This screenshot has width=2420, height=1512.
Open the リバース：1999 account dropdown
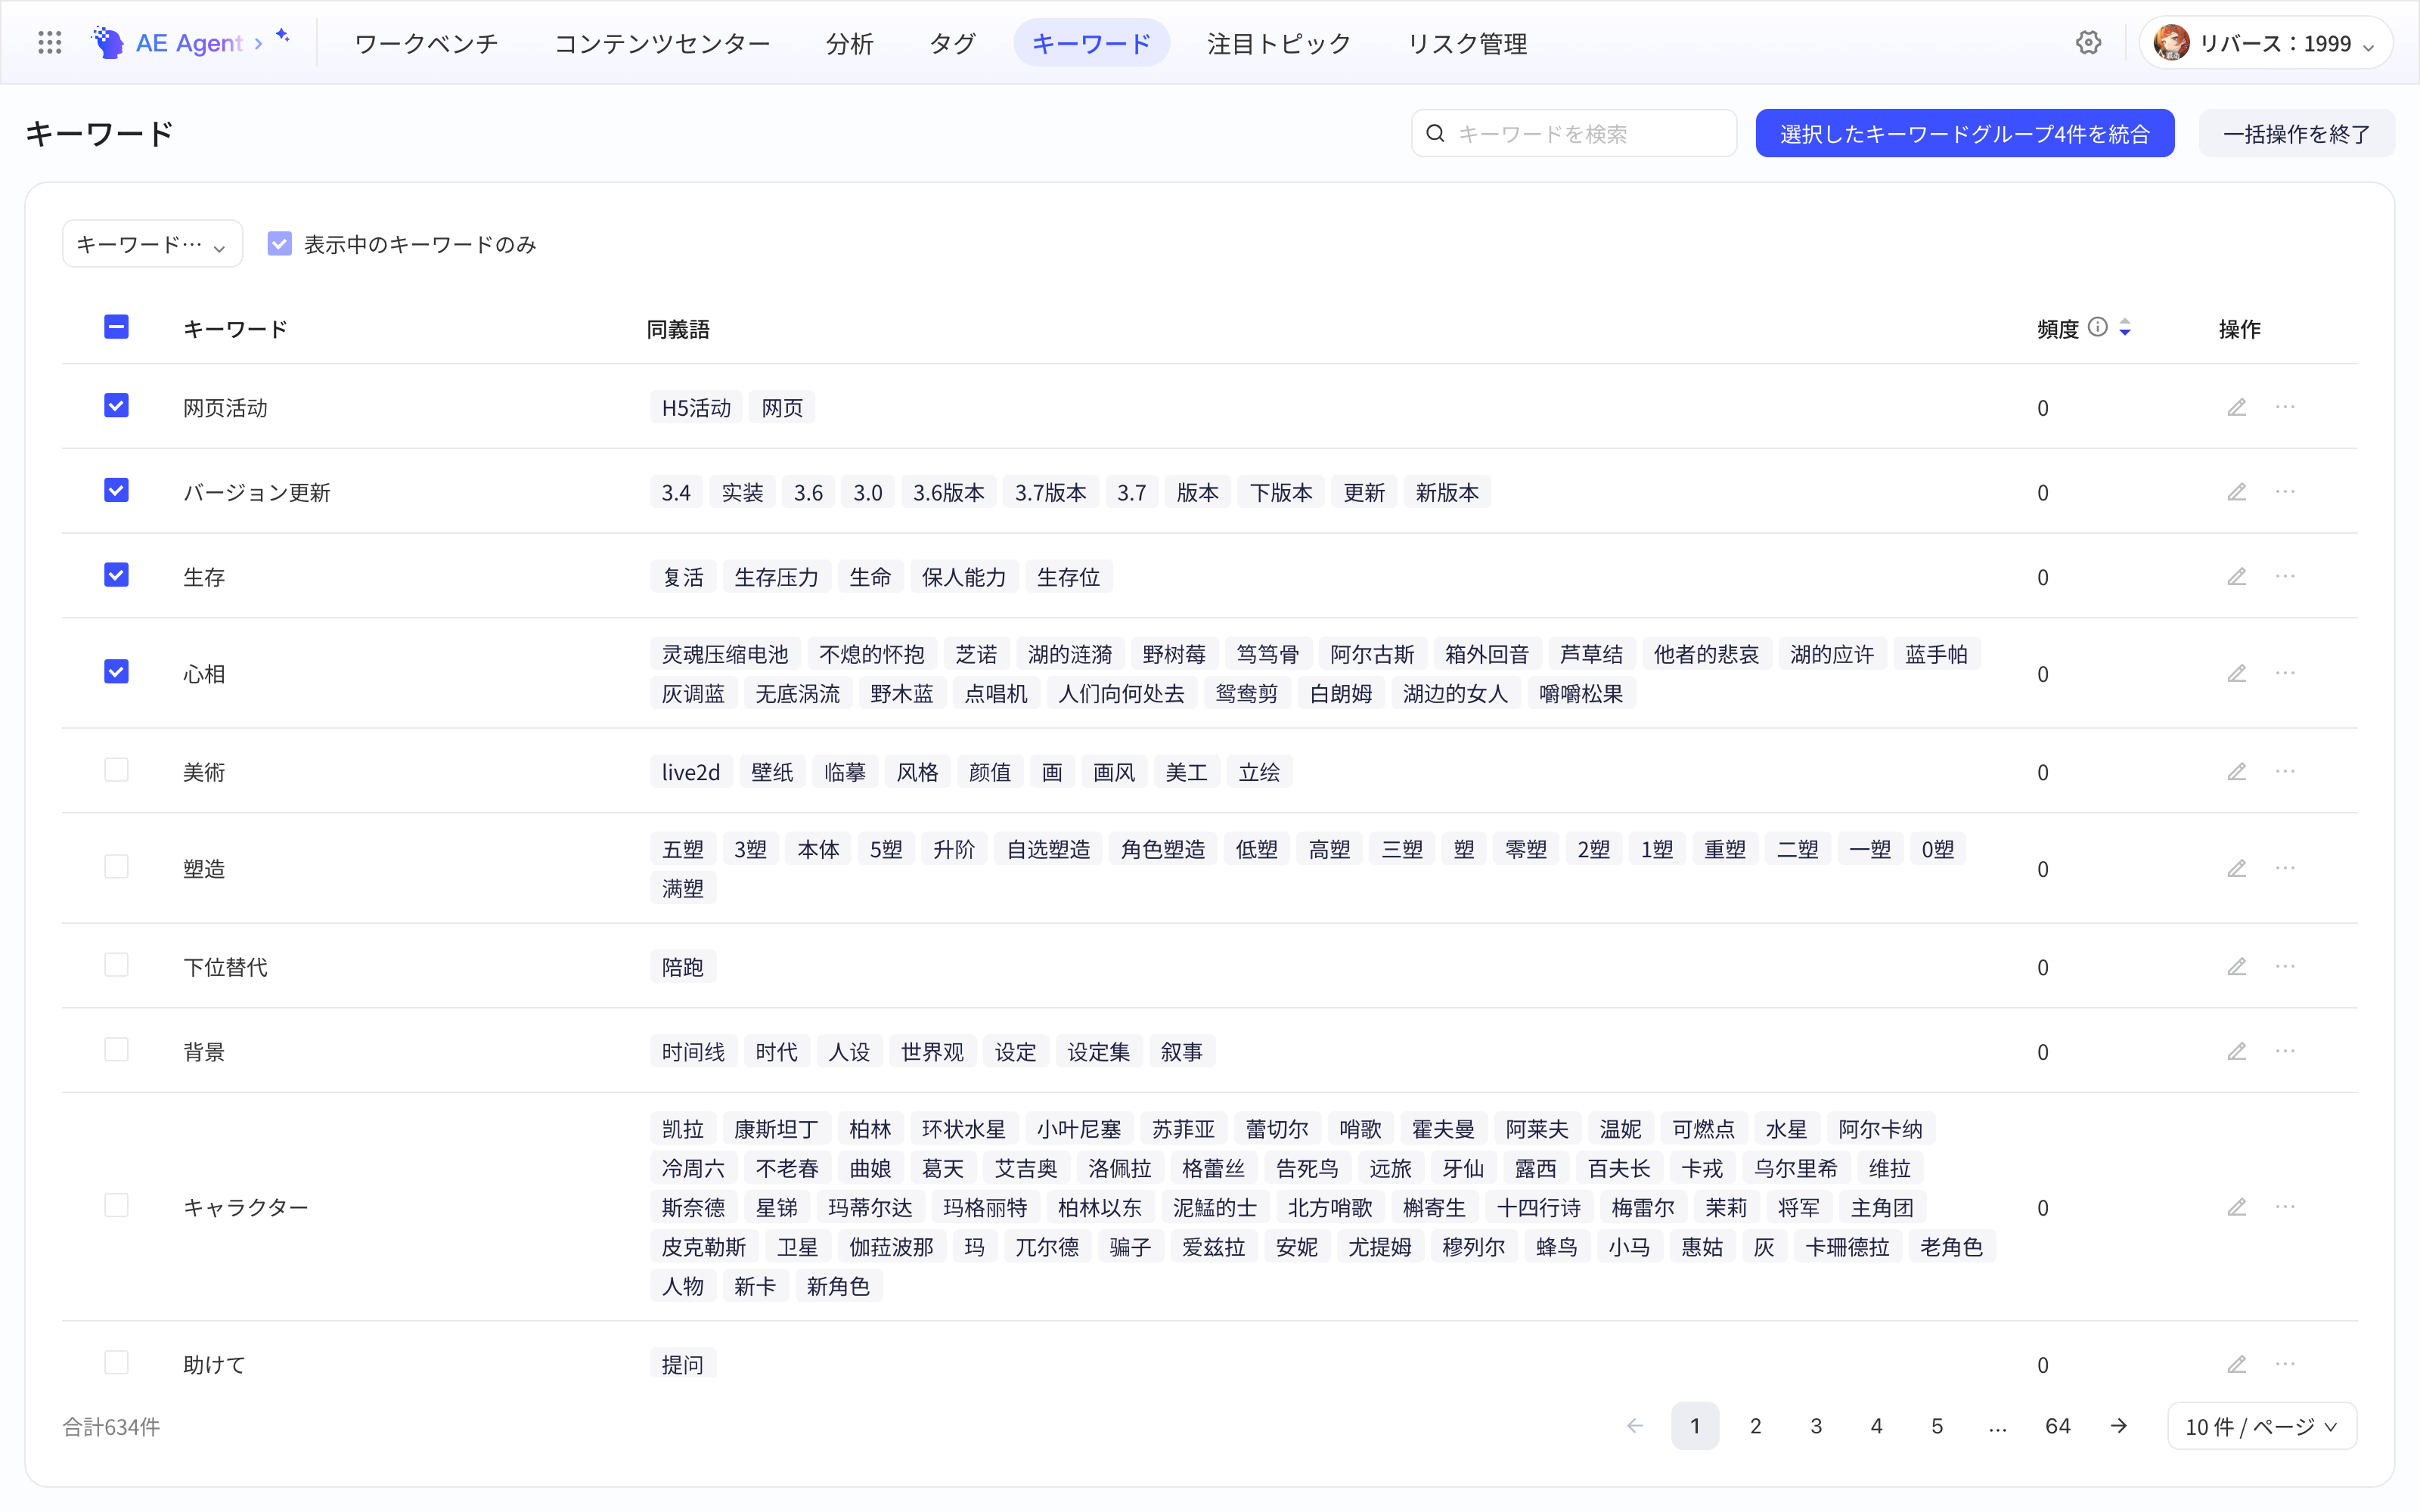coord(2265,43)
